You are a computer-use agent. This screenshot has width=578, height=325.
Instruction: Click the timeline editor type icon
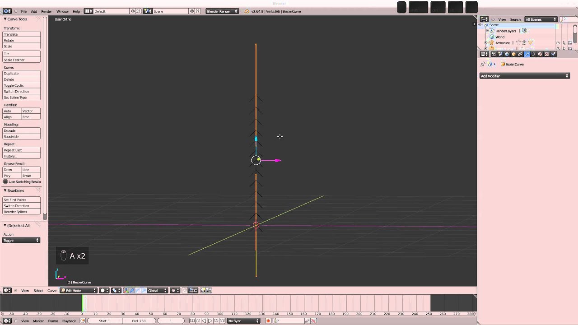(7, 321)
